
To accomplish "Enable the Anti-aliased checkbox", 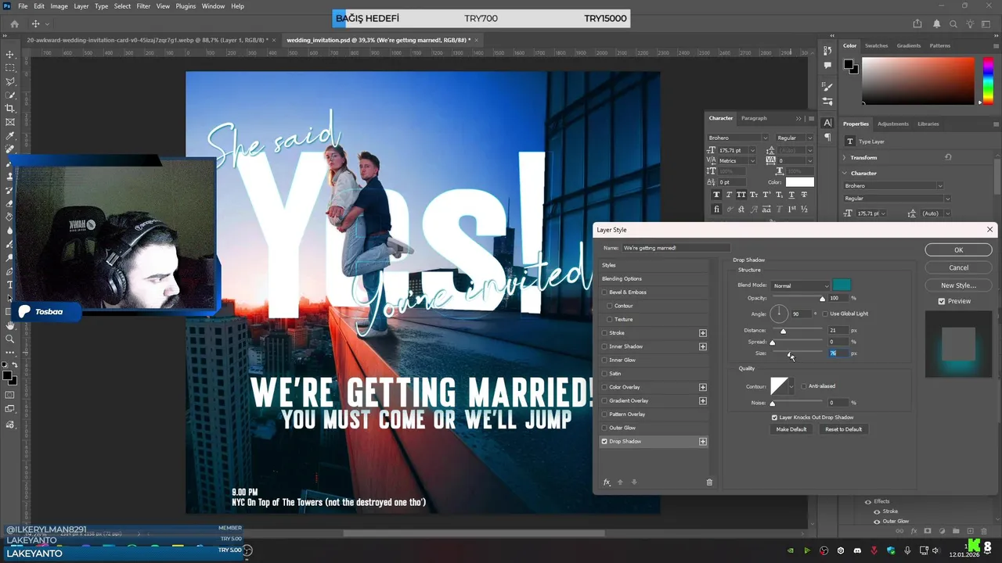I will [803, 386].
